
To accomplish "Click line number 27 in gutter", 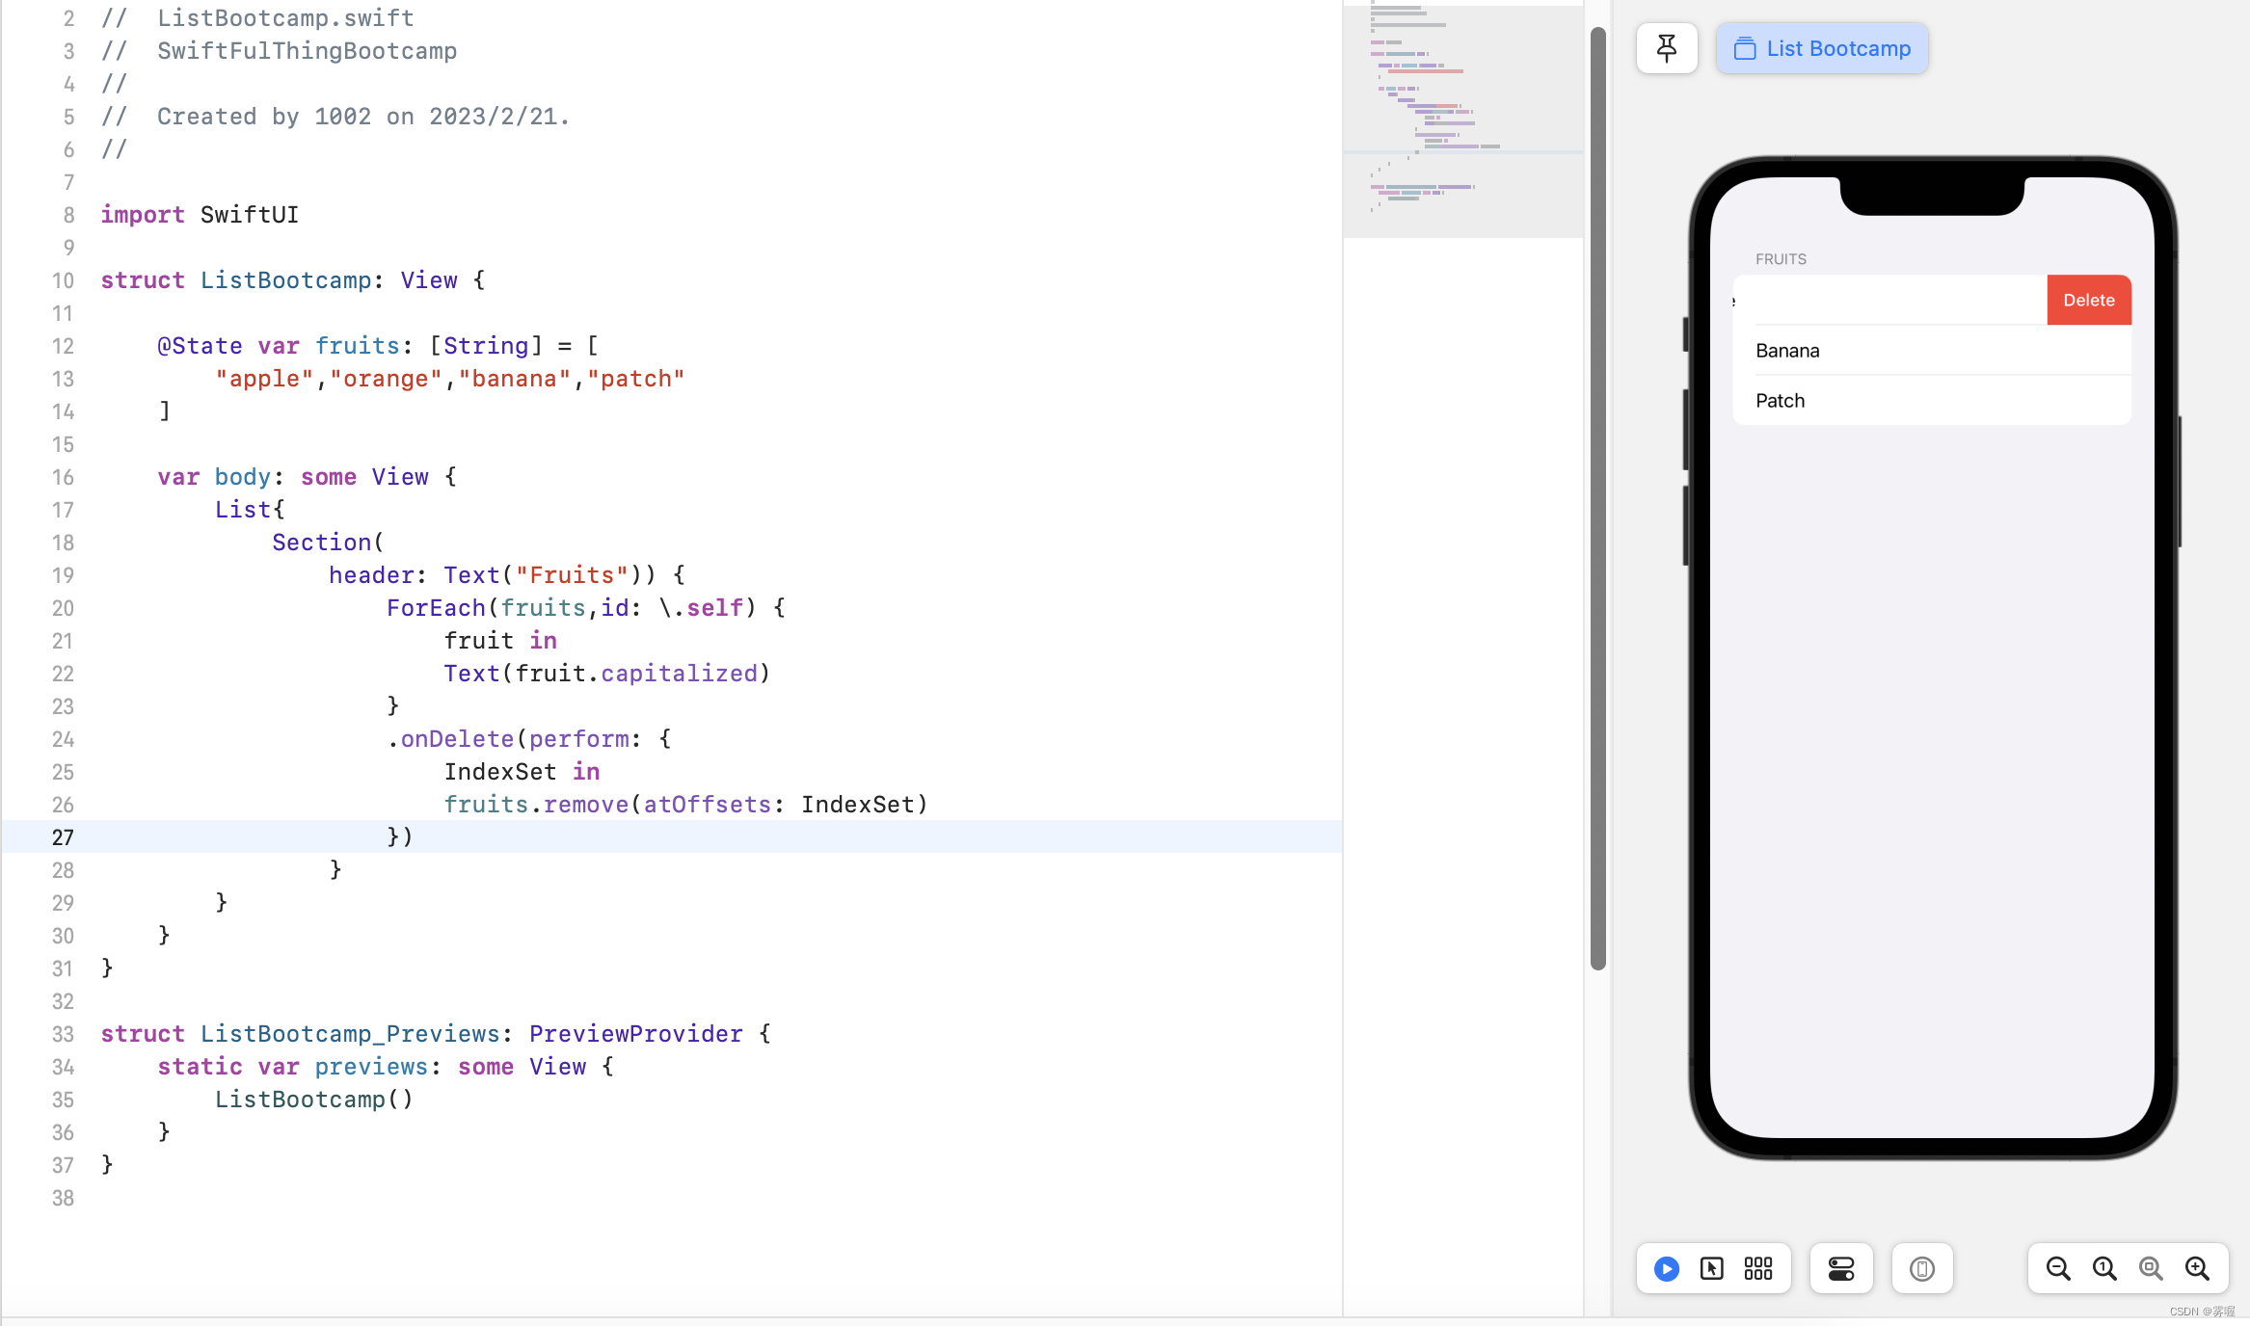I will pos(63,837).
